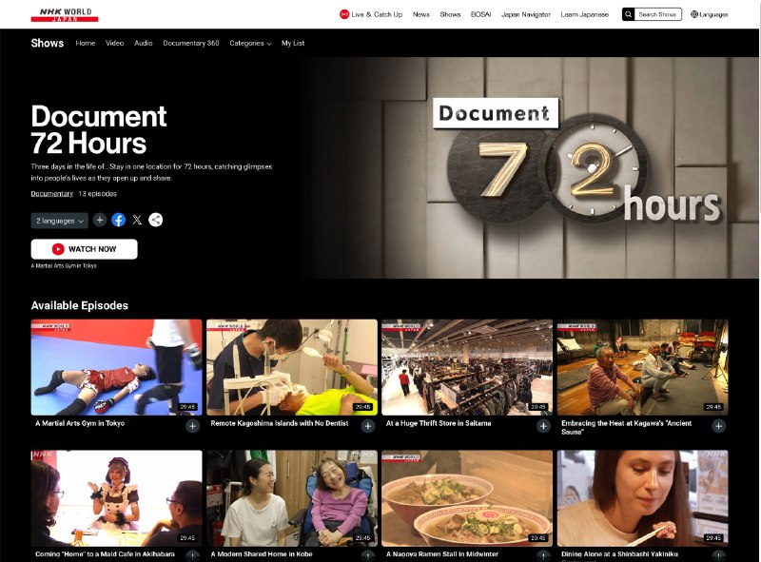
Task: Add Kagawa's Ancient Sauna episode to list
Action: 718,426
